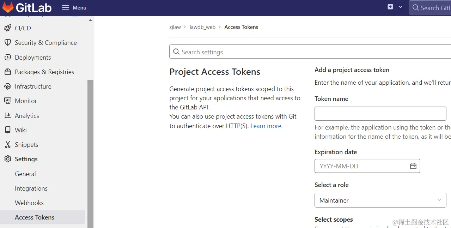
Task: Open the create new plus dropdown
Action: [395, 7]
